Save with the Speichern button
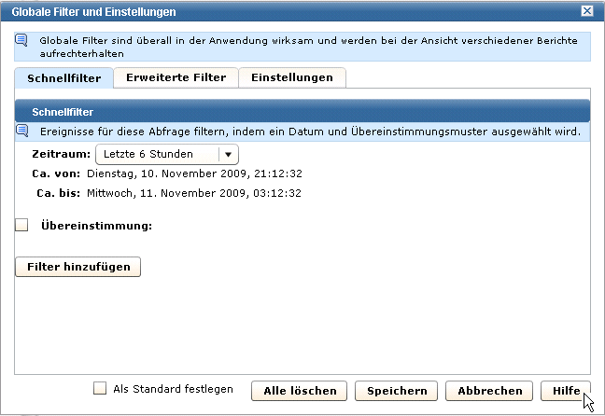Screen dimensions: 605x416 397,391
